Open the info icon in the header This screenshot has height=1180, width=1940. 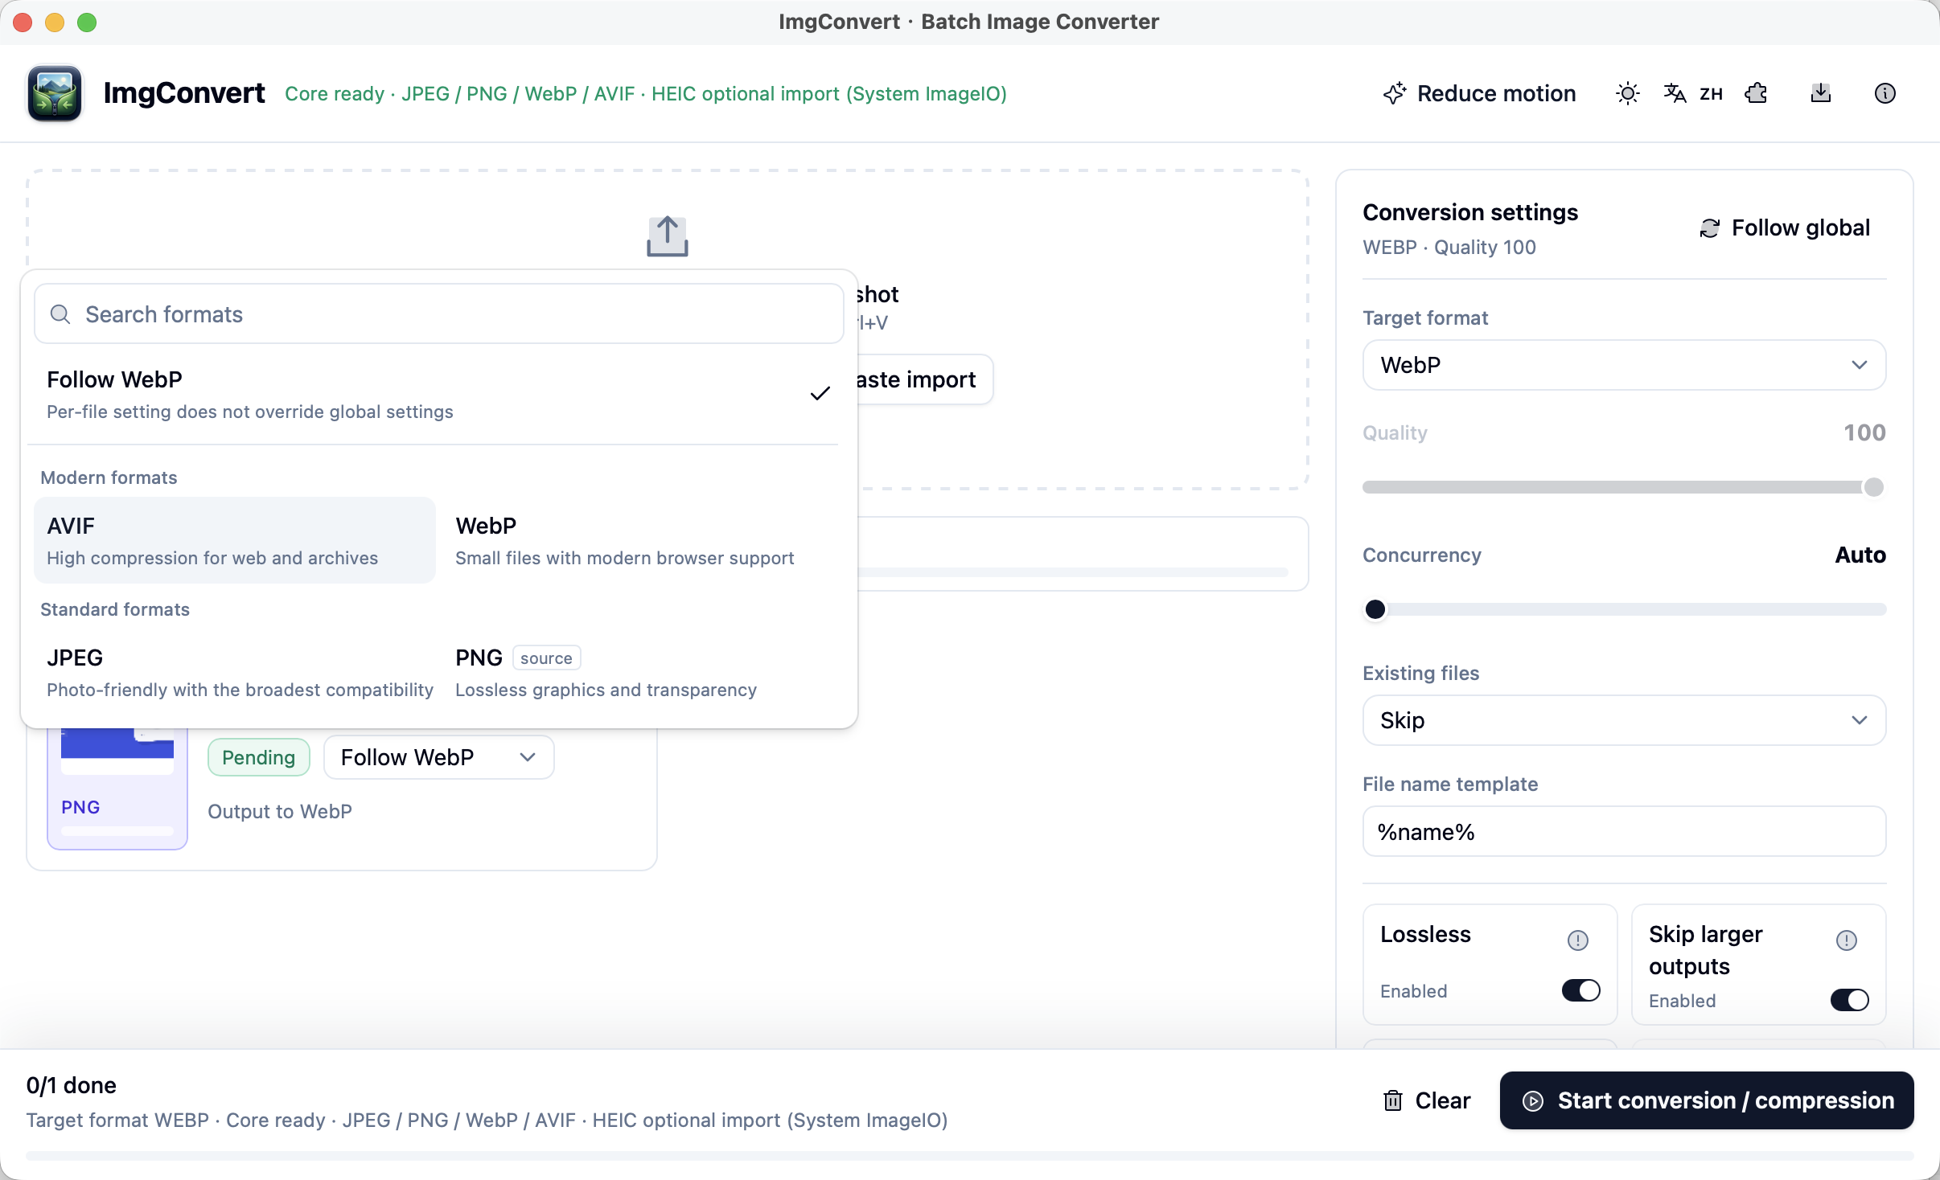click(1885, 93)
